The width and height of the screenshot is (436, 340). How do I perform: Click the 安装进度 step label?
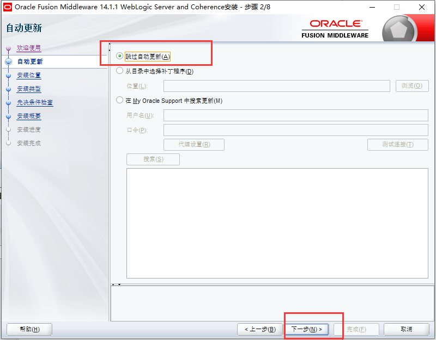pos(29,129)
